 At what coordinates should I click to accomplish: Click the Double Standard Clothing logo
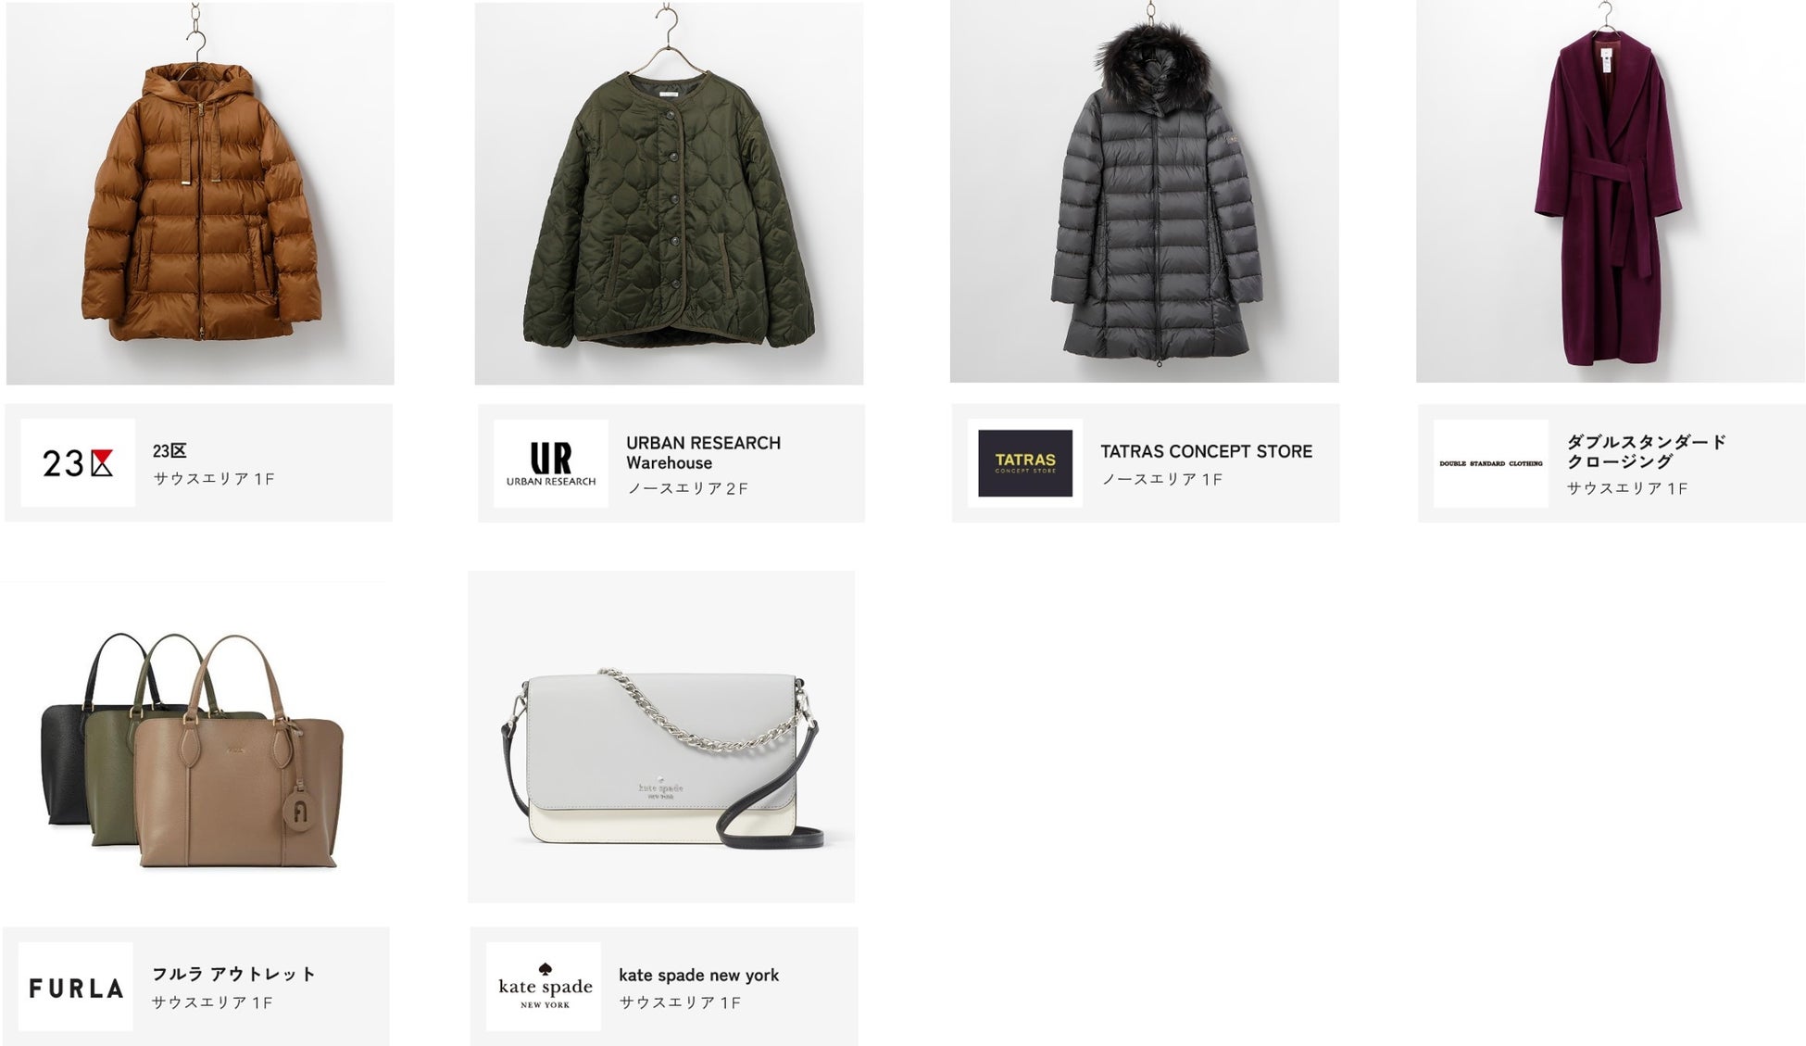1491,463
